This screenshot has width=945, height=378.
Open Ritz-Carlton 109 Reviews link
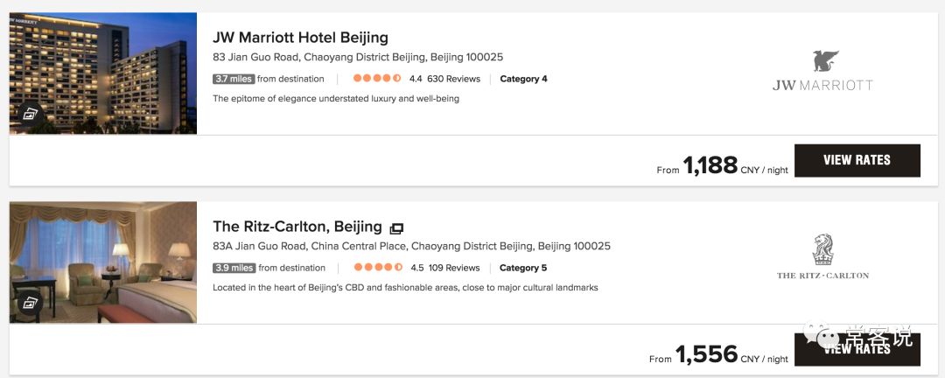pos(453,268)
